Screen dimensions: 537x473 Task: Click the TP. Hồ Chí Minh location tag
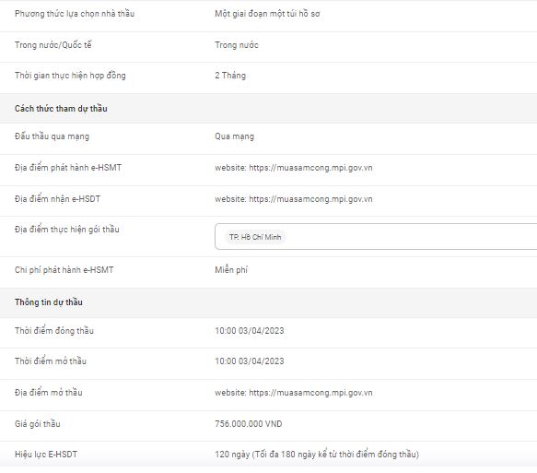coord(255,237)
